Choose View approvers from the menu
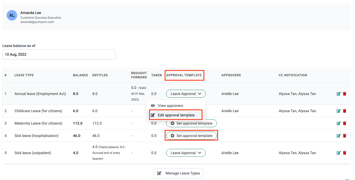Image resolution: width=355 pixels, height=180 pixels. [176, 106]
